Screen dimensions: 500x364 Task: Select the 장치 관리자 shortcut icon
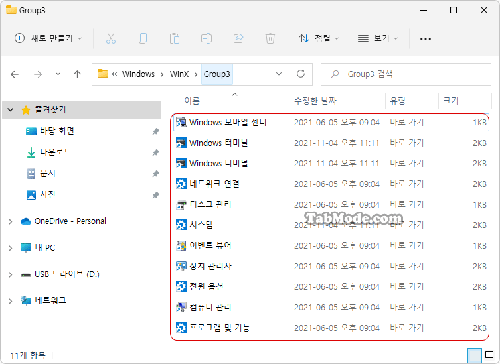(x=181, y=266)
